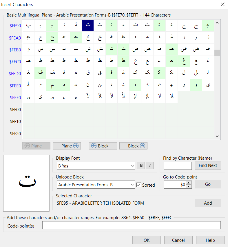Click the Add button
The width and height of the screenshot is (228, 247).
[x=208, y=203]
